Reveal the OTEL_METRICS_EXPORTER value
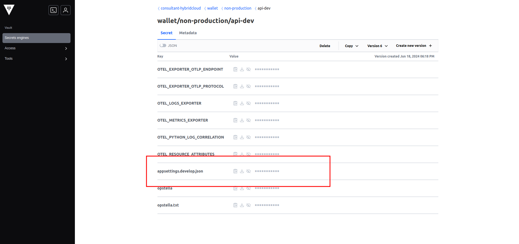This screenshot has height=244, width=519. 249,120
